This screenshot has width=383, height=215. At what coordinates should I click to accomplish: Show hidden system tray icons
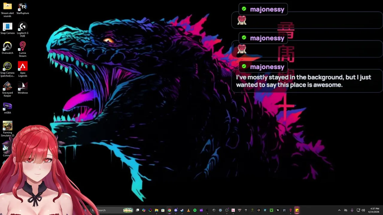339,210
